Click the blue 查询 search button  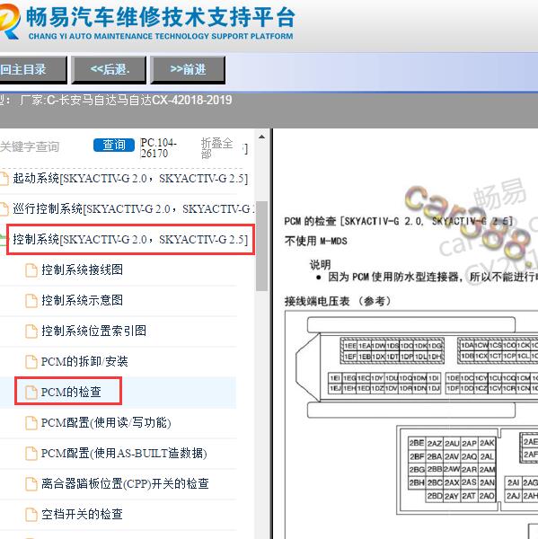tap(114, 145)
